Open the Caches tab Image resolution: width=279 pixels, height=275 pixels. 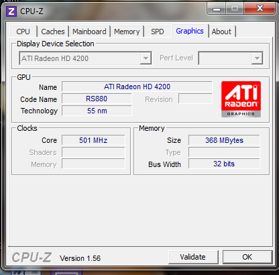(x=53, y=32)
